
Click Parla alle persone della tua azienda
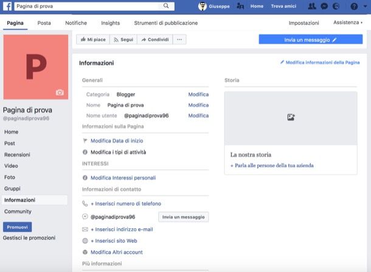click(x=272, y=166)
